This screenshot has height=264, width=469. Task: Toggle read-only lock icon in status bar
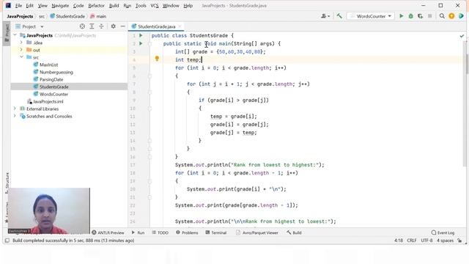pos(459,241)
